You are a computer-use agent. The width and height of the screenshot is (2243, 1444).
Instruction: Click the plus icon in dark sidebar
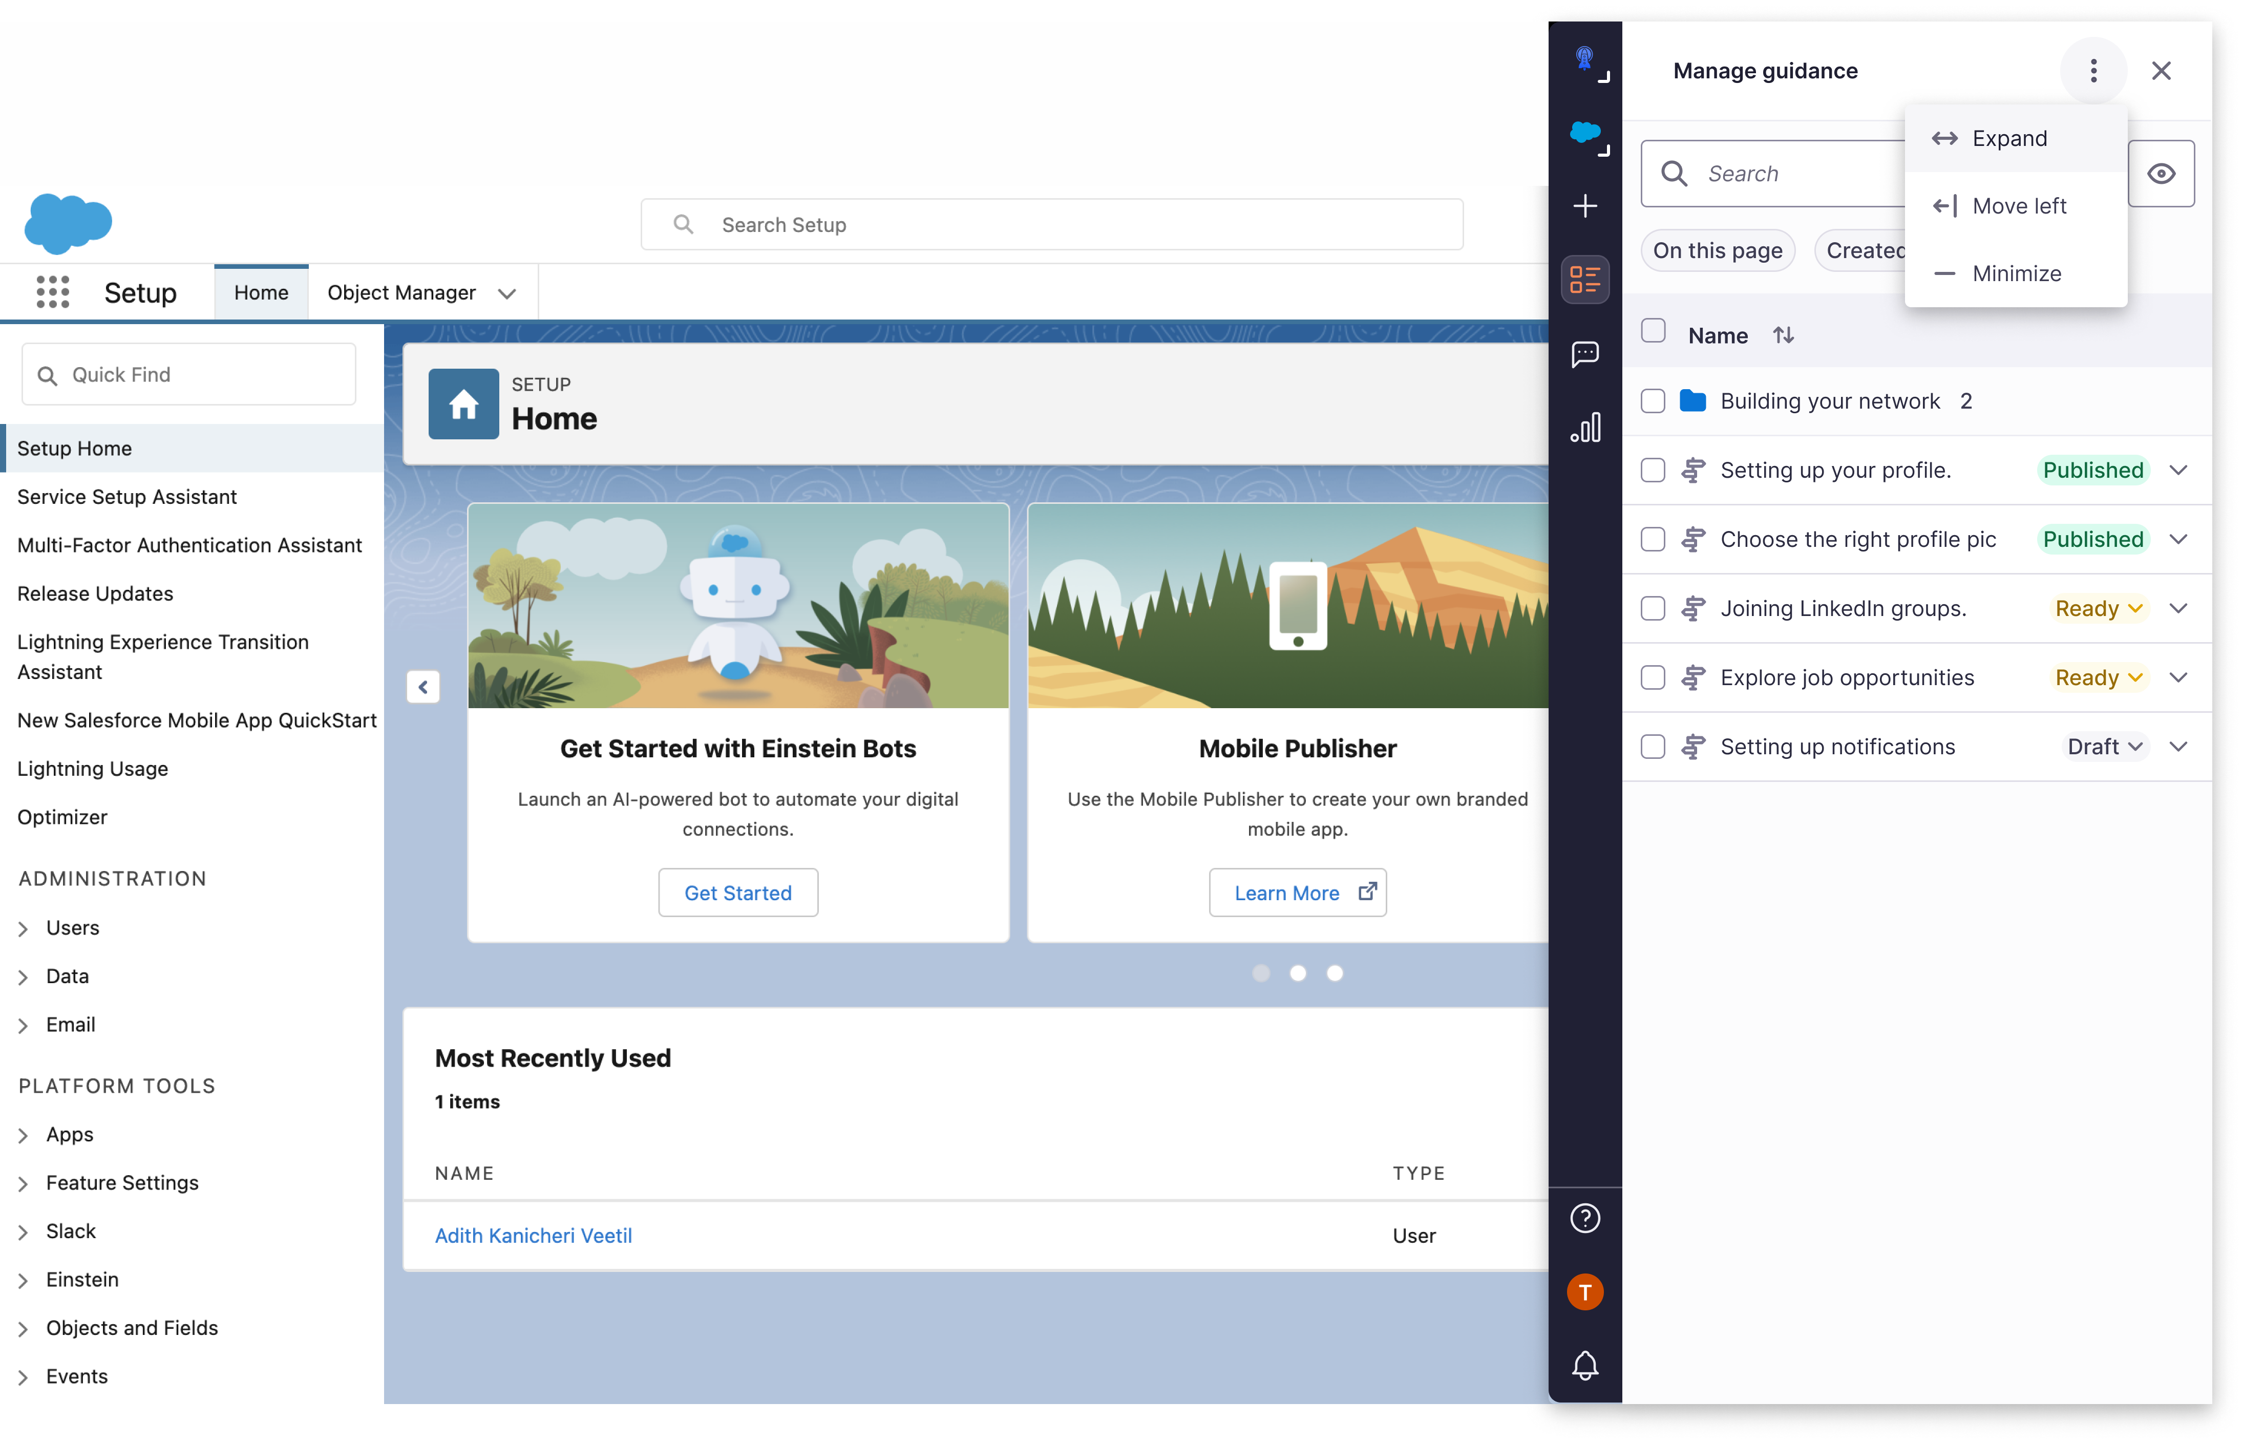(x=1585, y=206)
